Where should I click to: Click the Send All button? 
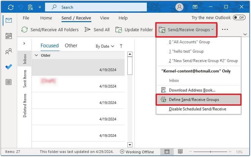tap(97, 30)
